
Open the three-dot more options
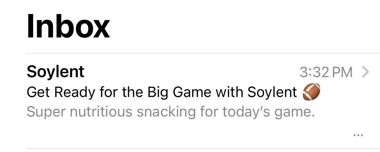point(358,135)
